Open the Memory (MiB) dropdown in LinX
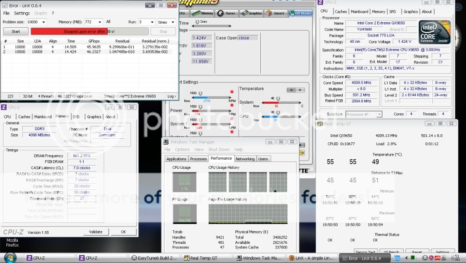 [101, 22]
